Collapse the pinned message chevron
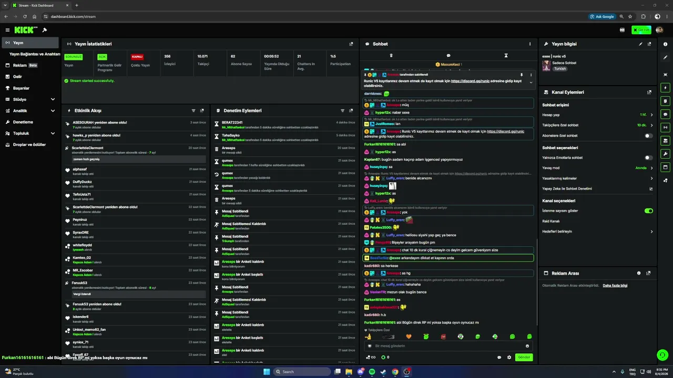 pos(531,82)
